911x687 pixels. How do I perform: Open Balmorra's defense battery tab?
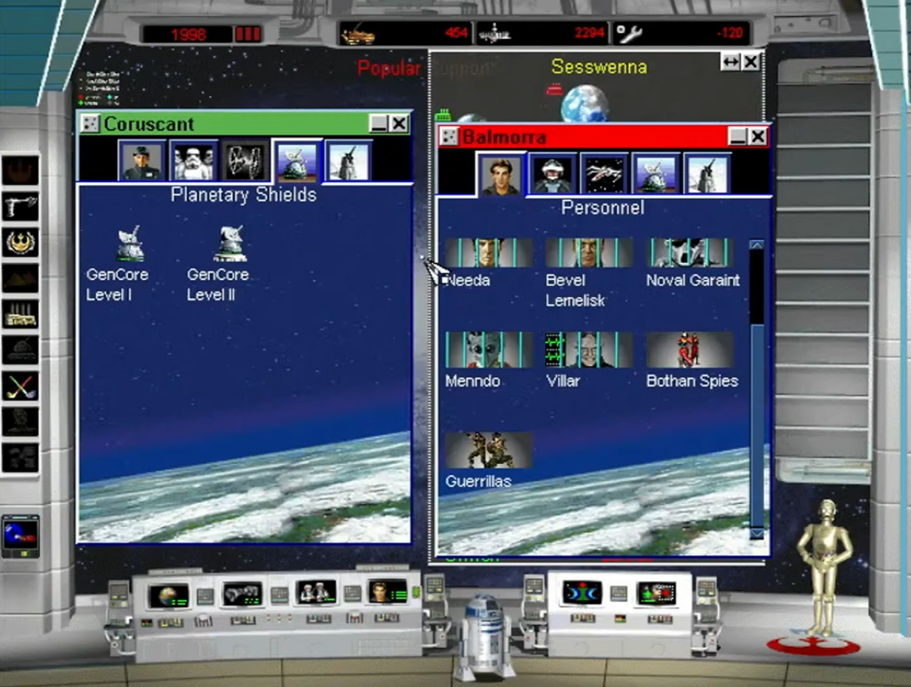tap(706, 174)
